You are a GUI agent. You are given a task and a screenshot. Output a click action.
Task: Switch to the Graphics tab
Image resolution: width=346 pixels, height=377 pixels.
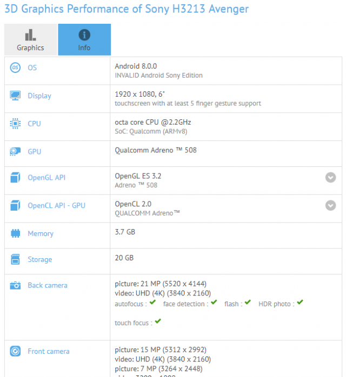(x=31, y=39)
